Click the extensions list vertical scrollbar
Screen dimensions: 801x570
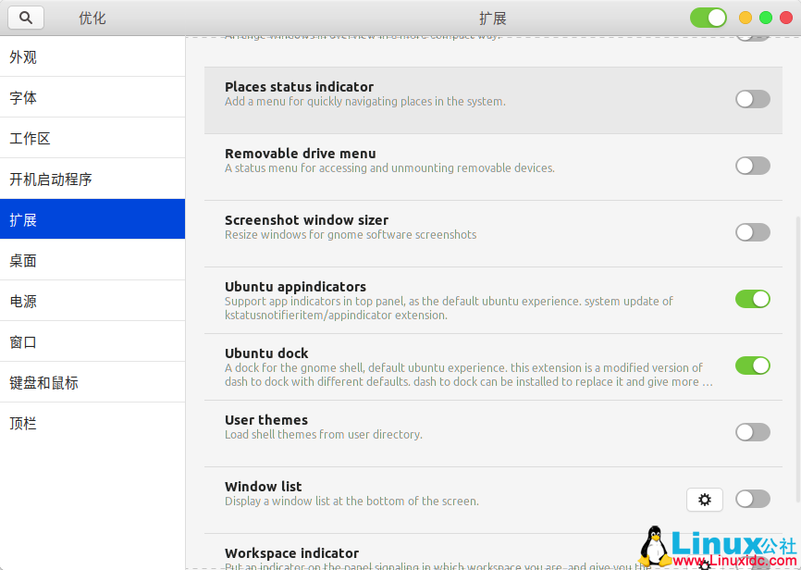tap(797, 359)
